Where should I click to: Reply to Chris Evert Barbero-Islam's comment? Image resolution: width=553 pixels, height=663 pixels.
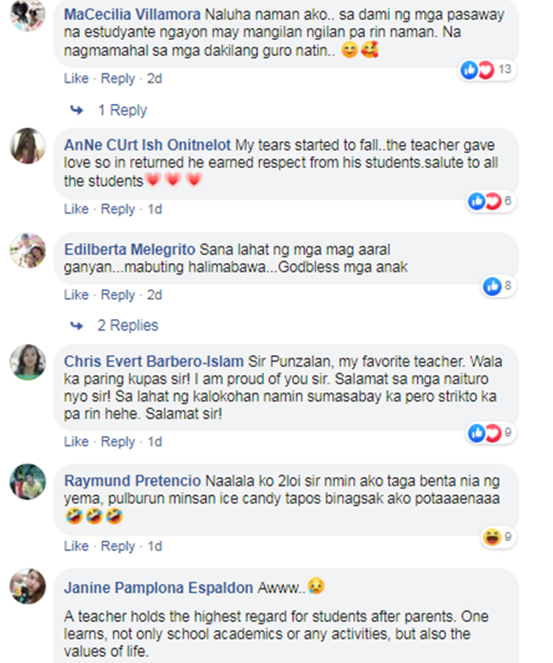pyautogui.click(x=118, y=442)
